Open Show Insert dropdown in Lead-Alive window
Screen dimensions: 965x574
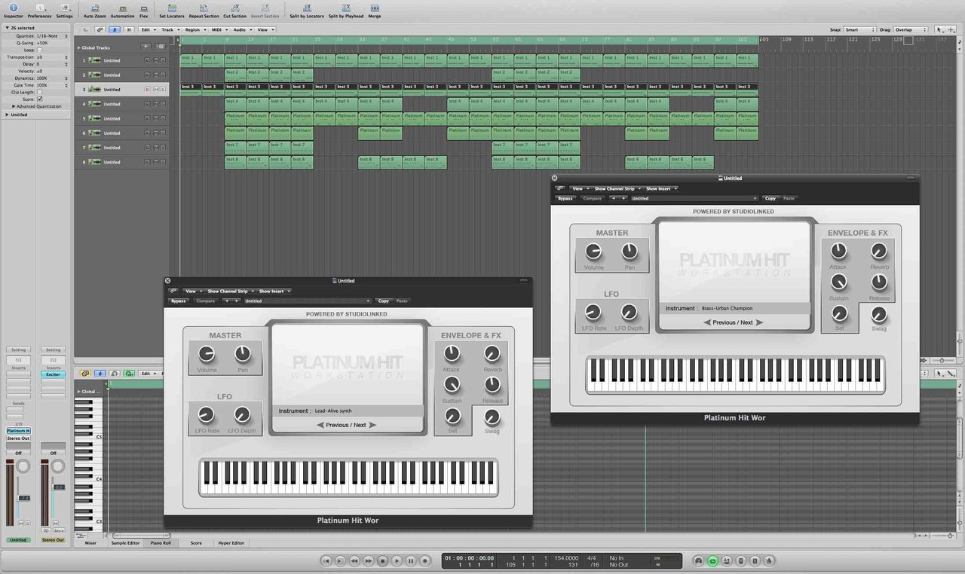point(274,291)
